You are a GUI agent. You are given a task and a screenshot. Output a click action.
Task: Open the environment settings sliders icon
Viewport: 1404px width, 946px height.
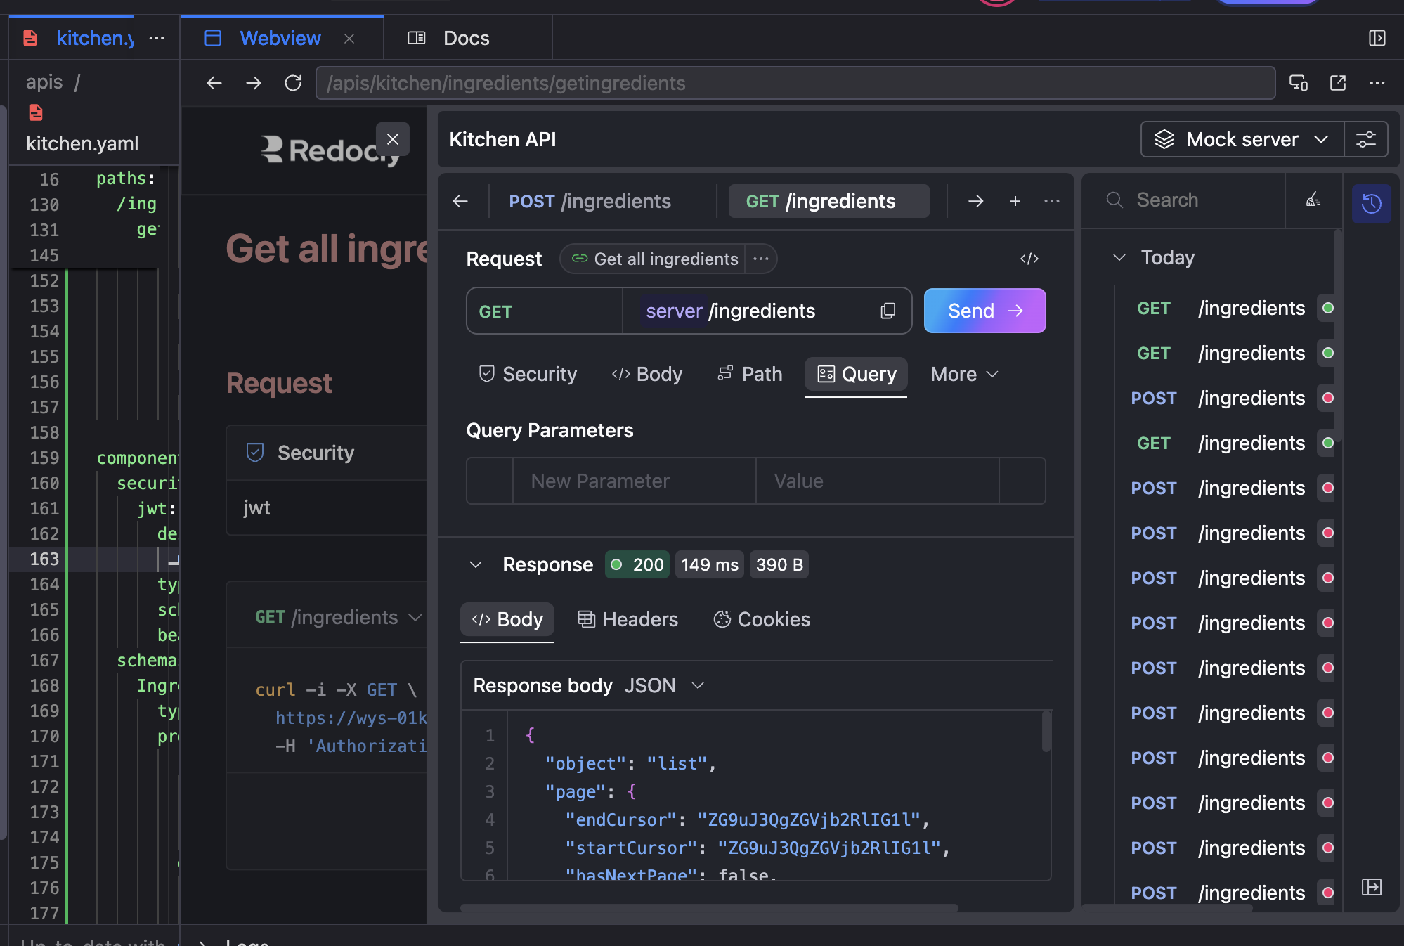point(1365,139)
